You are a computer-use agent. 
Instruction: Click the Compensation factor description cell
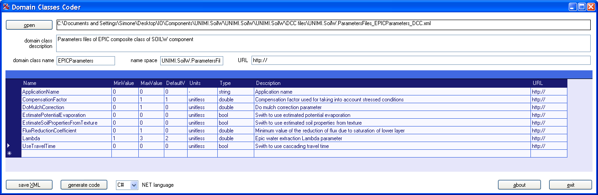pyautogui.click(x=393, y=100)
